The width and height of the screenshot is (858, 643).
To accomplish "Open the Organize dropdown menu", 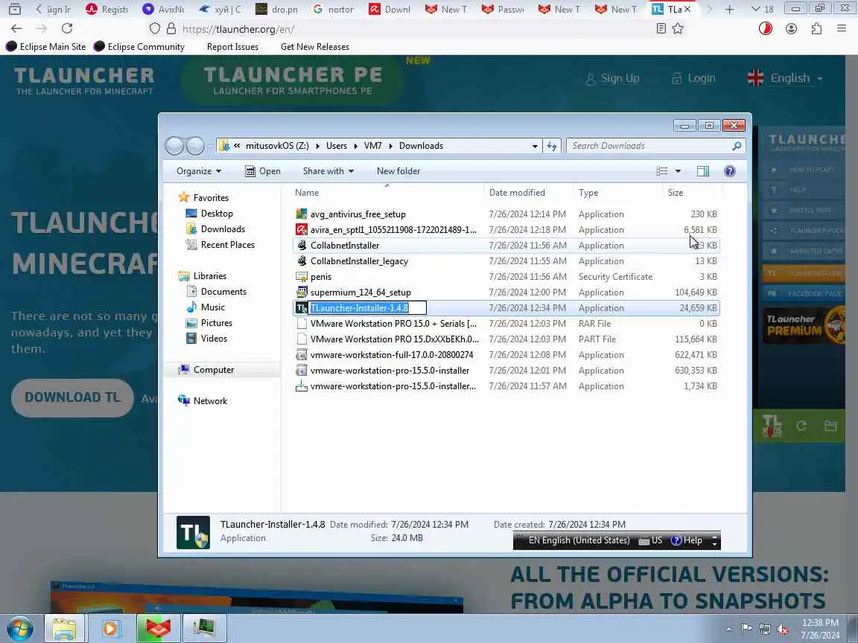I will coord(199,171).
